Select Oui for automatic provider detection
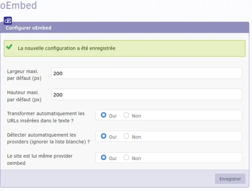The image size is (252, 191). pos(104,136)
